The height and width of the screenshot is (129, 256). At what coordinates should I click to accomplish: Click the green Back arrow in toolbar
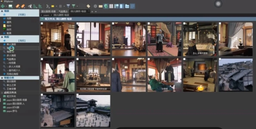[3, 6]
